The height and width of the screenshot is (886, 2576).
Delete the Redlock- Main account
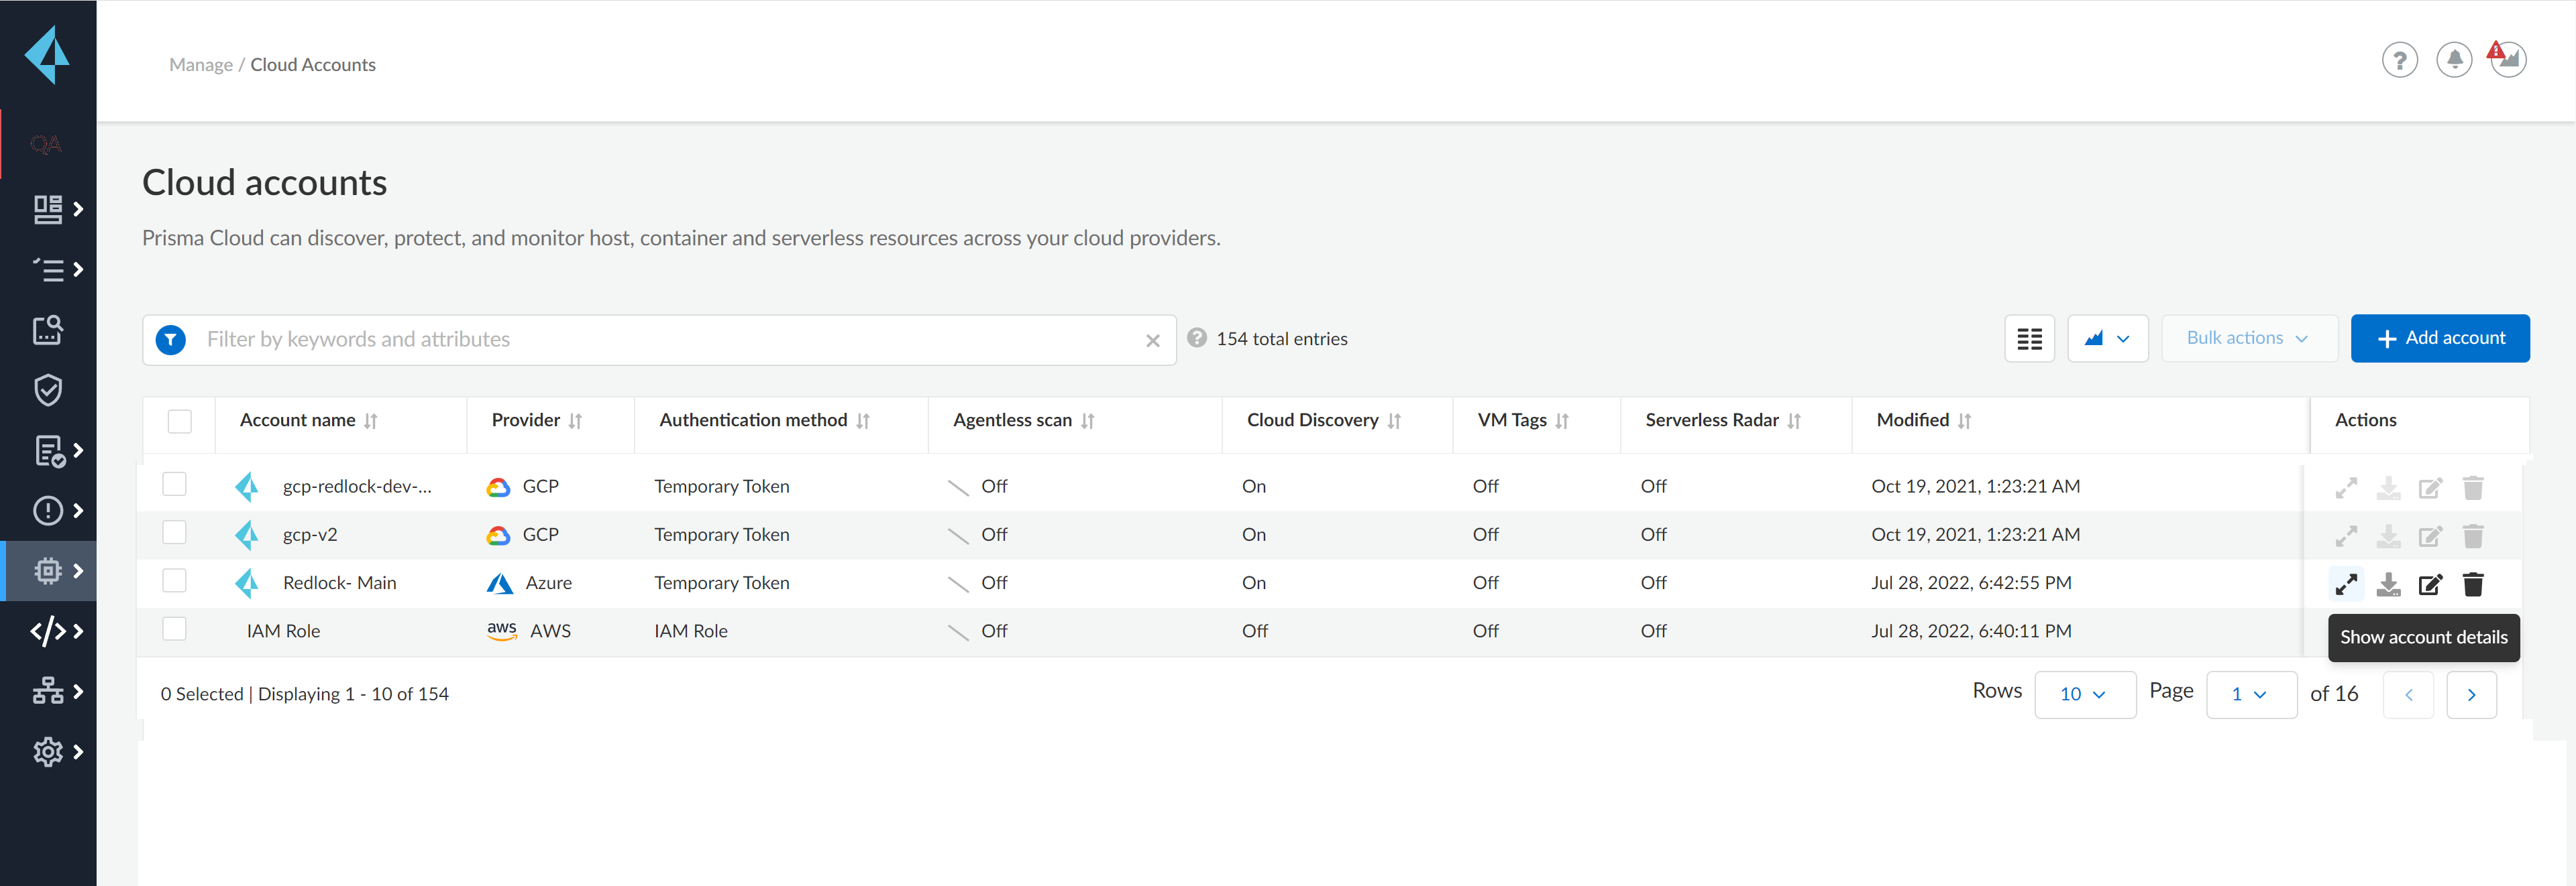[2472, 584]
